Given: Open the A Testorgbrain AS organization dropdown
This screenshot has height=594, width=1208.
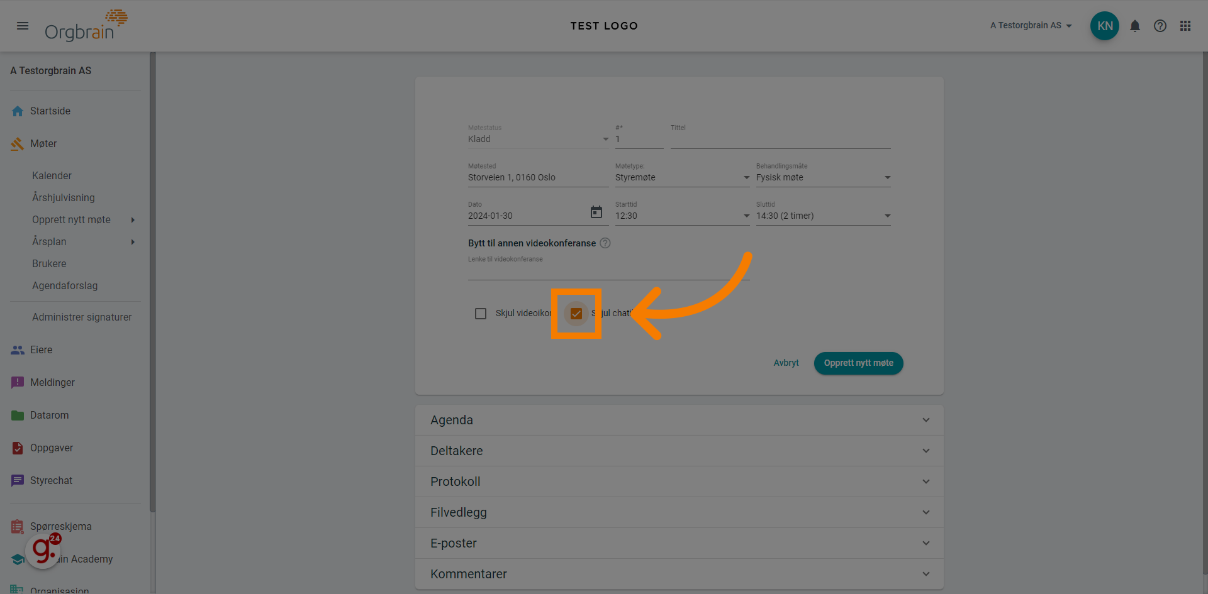Looking at the screenshot, I should (1031, 26).
